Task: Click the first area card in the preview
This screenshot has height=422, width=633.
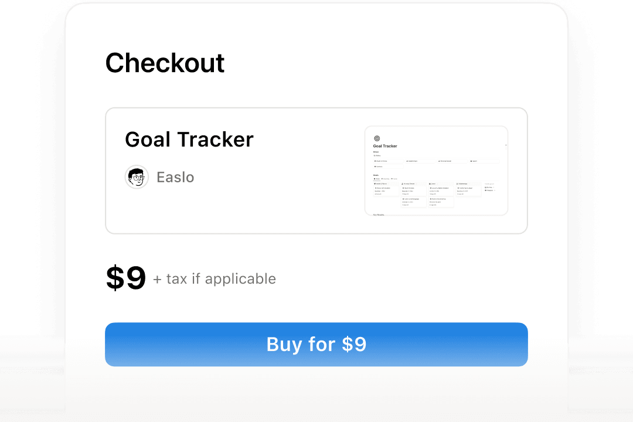Action: 388,160
